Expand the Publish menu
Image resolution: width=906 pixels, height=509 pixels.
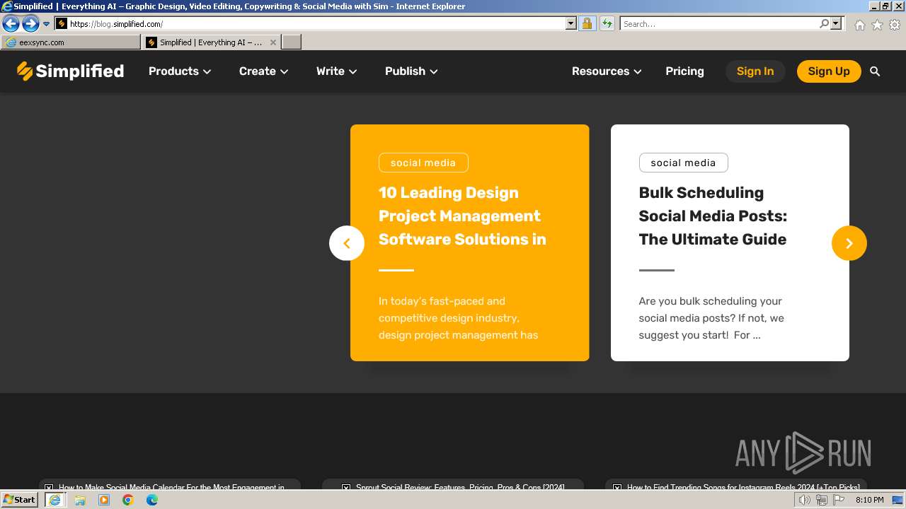coord(411,71)
